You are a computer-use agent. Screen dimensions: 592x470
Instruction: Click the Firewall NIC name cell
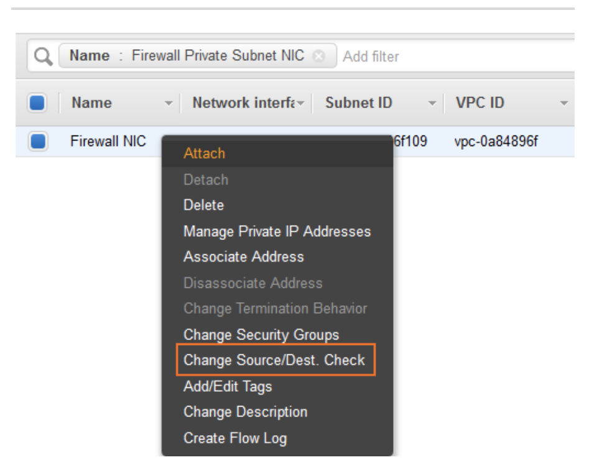(108, 142)
